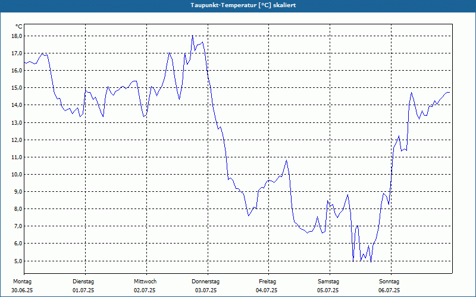Click the chart title 'Taupunkt-Temperatur [°C] skaliert'
The height and width of the screenshot is (297, 476).
pyautogui.click(x=243, y=5)
